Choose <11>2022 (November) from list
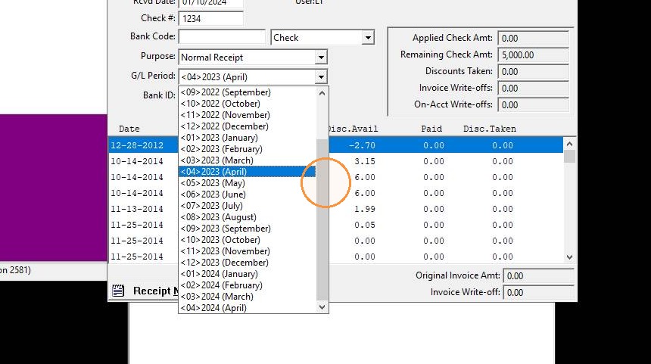This screenshot has width=651, height=364. click(248, 115)
